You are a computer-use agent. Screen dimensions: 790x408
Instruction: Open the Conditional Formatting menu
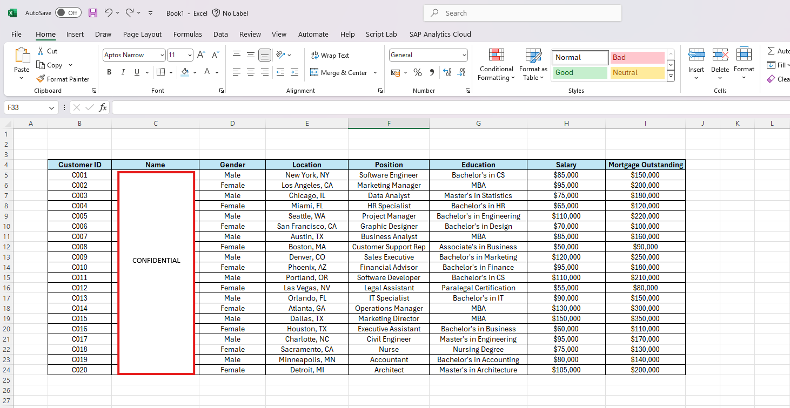[497, 65]
